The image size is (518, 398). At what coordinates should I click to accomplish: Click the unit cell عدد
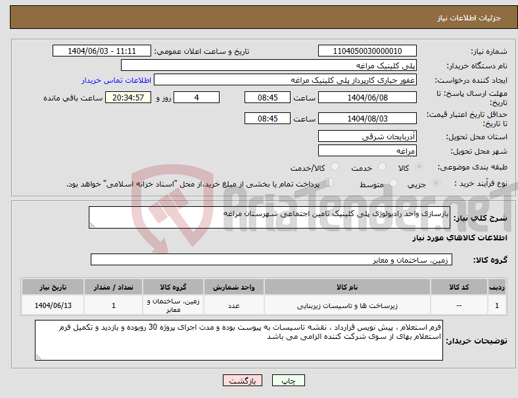[x=233, y=305]
